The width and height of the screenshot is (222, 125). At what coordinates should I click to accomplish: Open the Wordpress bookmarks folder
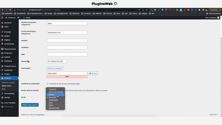(75, 14)
